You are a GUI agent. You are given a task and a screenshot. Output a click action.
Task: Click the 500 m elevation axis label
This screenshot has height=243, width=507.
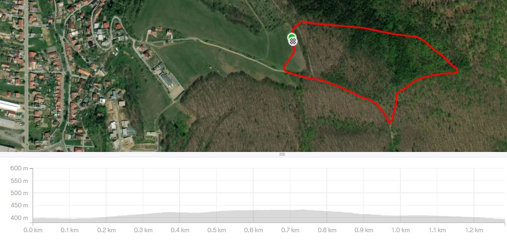20,193
